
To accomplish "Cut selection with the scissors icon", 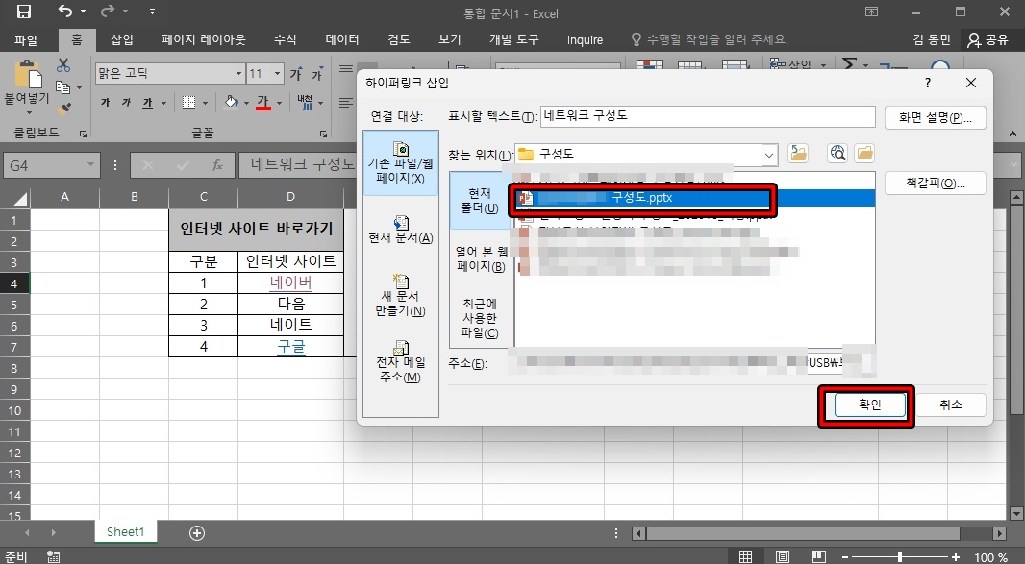I will pos(63,65).
